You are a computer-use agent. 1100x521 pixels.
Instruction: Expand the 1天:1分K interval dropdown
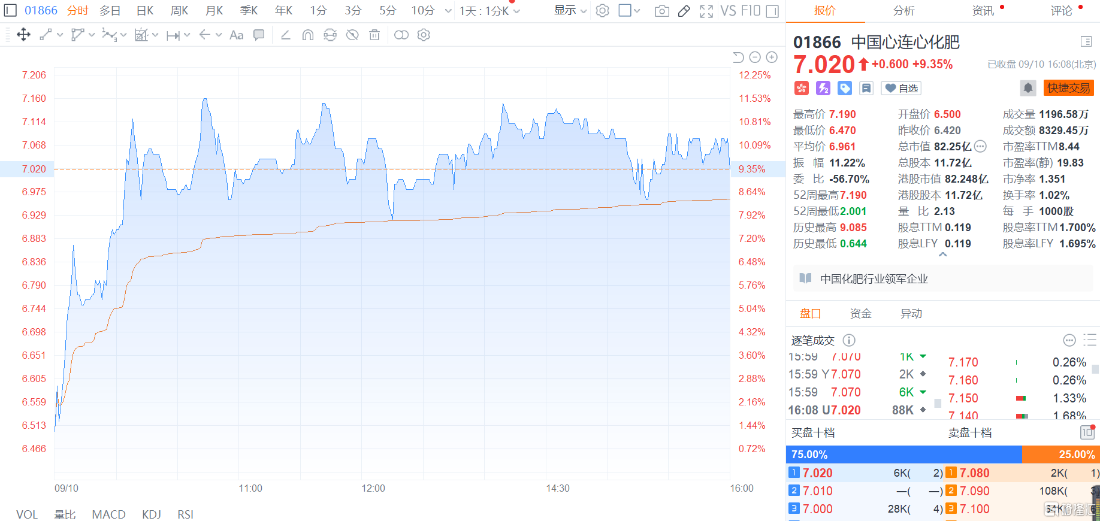click(489, 11)
